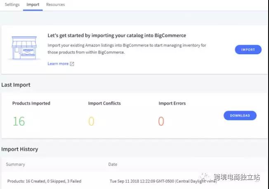
Task: Click the Tue Sep 11 2018 date entry
Action: click(163, 181)
